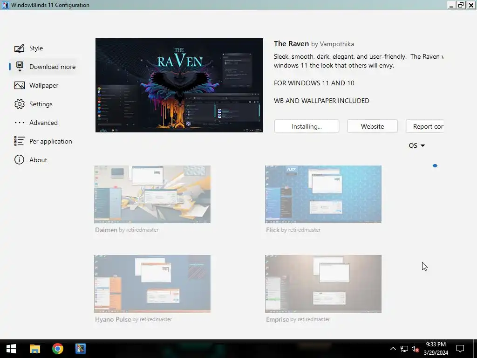Click 'WB AND WALLPAPER INCLUDED' text

pos(321,101)
